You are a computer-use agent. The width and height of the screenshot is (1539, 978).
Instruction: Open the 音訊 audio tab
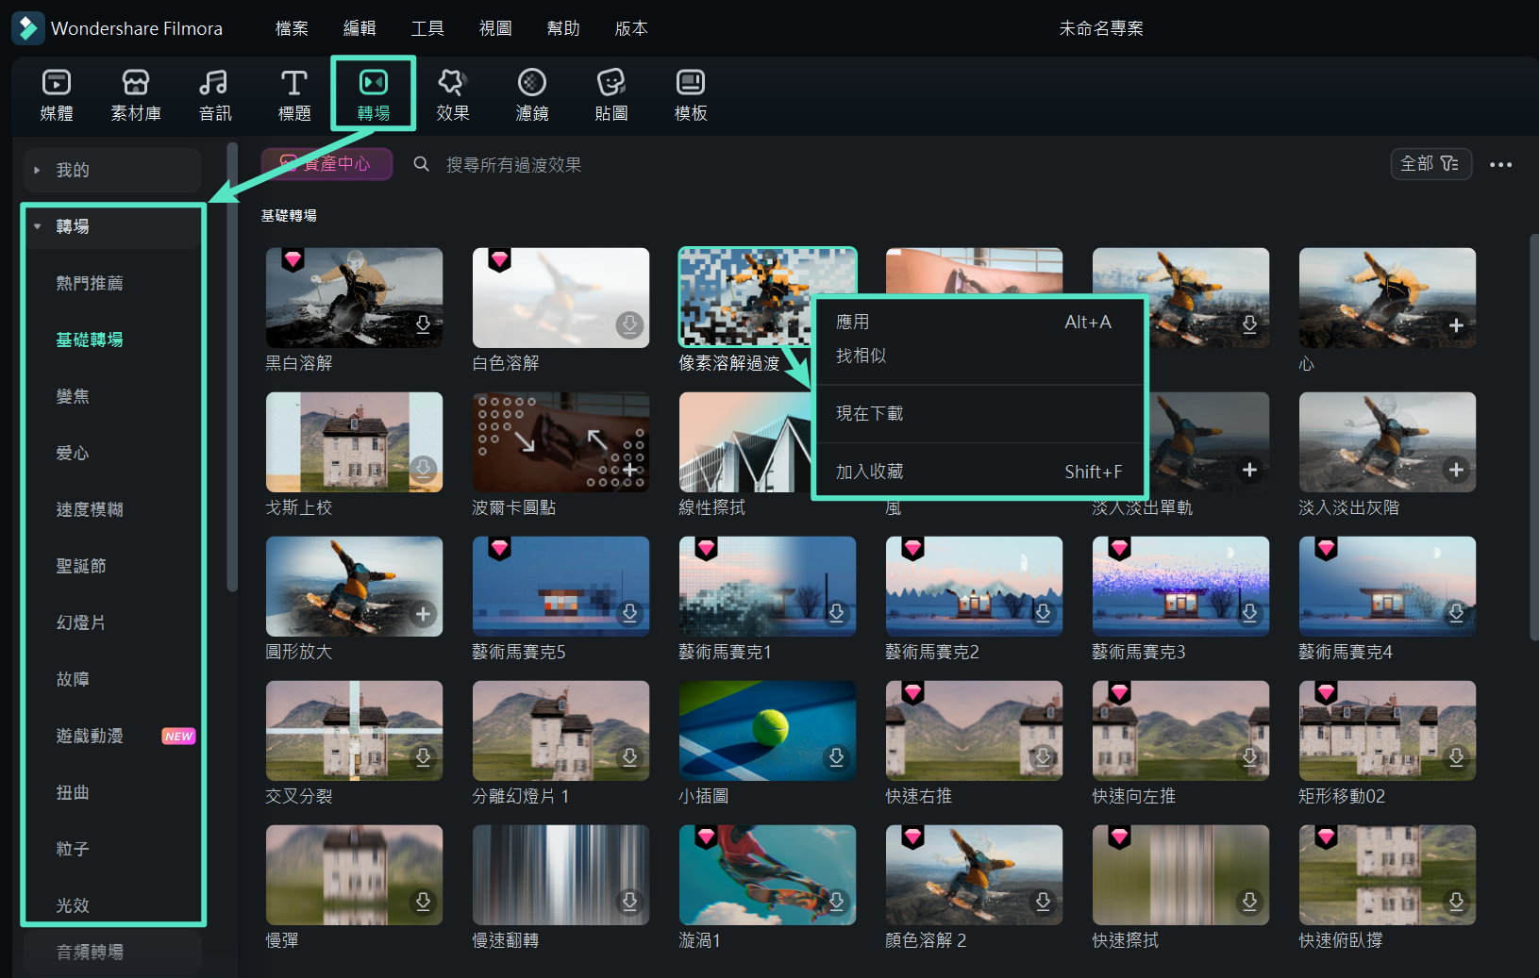click(215, 95)
